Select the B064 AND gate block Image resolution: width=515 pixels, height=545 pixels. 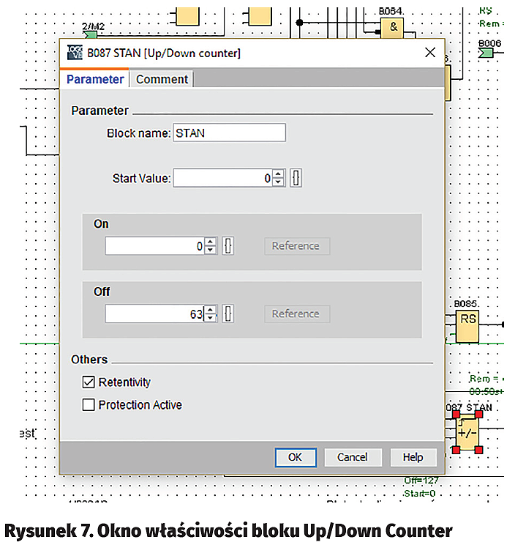pos(394,27)
